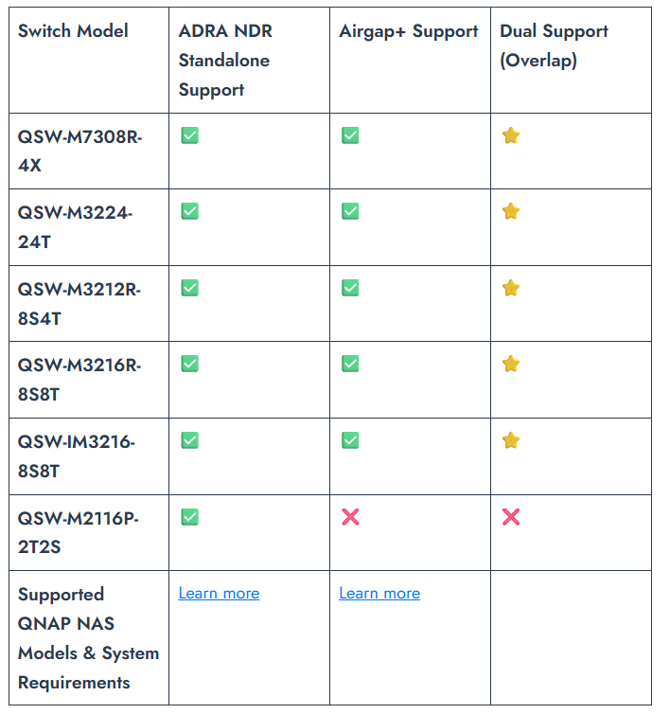Open Learn more link under ADRA NDR column

219,593
